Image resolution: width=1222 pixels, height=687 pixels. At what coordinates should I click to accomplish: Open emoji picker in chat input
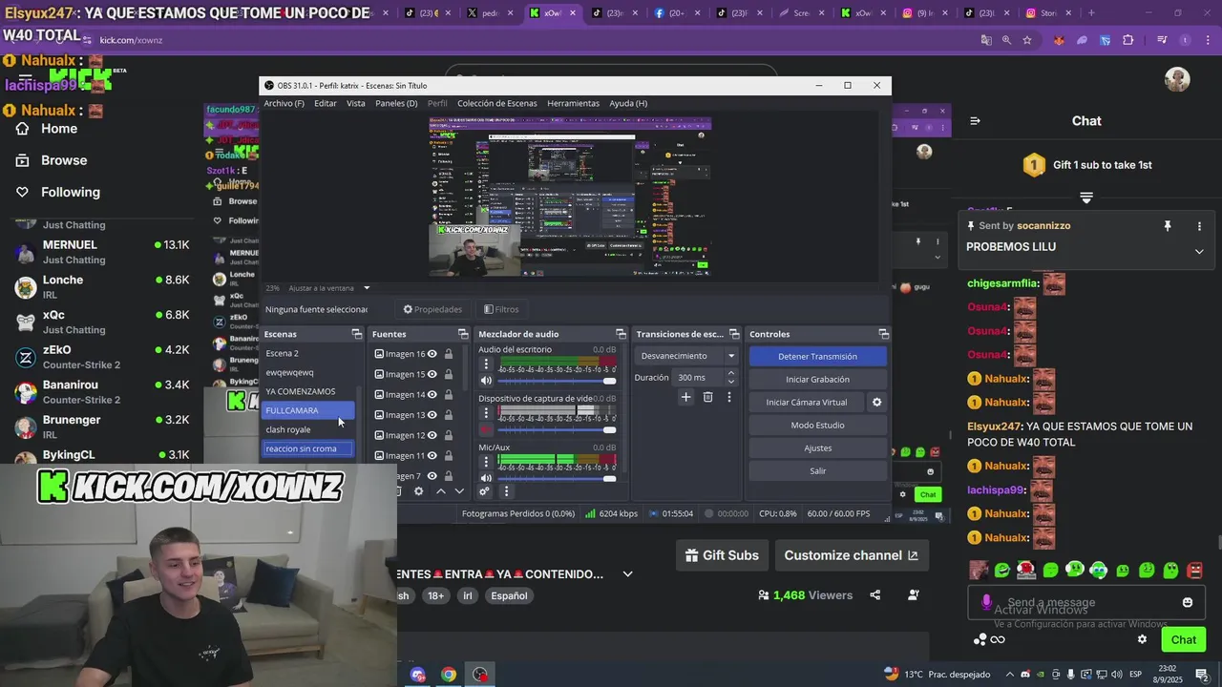pos(1188,602)
